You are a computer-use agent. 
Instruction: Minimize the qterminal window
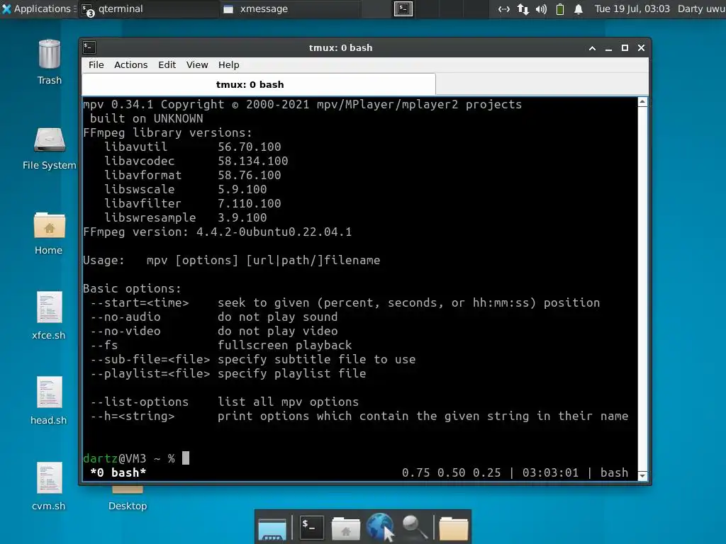(608, 47)
